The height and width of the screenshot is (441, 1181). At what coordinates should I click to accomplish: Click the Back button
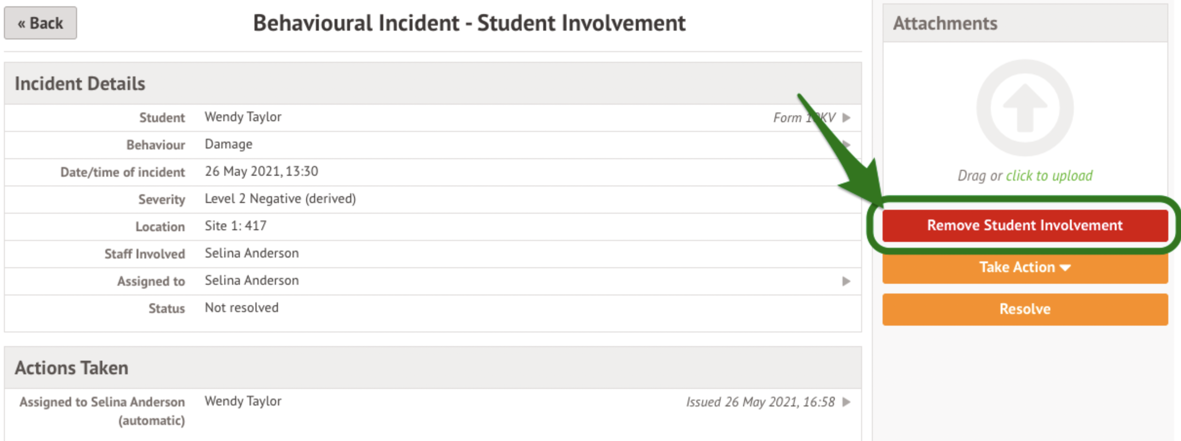[x=40, y=23]
